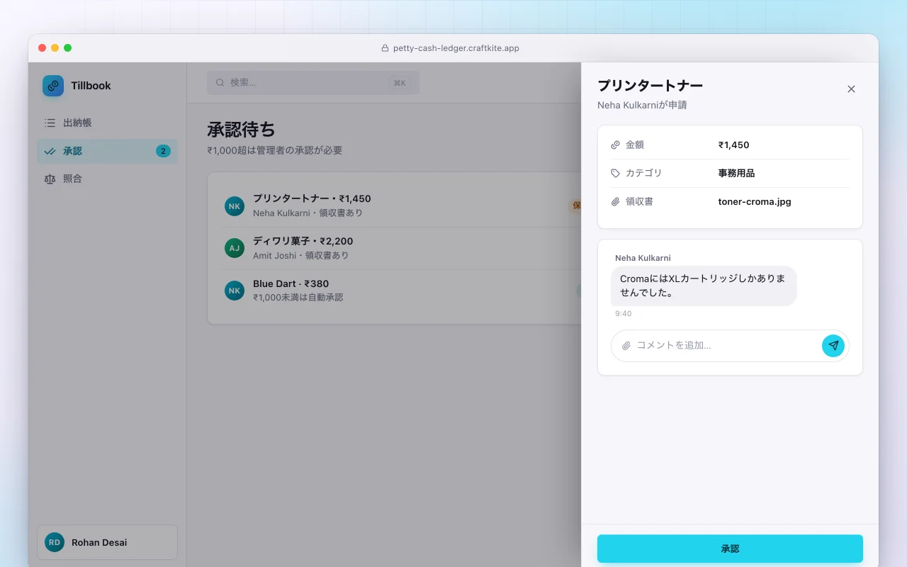Select the 承認 approvals menu item

tap(107, 151)
